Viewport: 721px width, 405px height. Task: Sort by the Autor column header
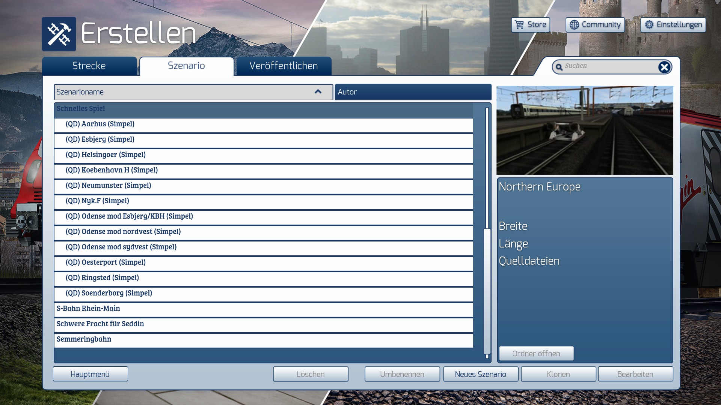[x=413, y=92]
